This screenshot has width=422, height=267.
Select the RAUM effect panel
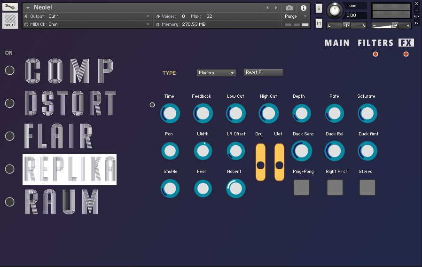coord(62,202)
